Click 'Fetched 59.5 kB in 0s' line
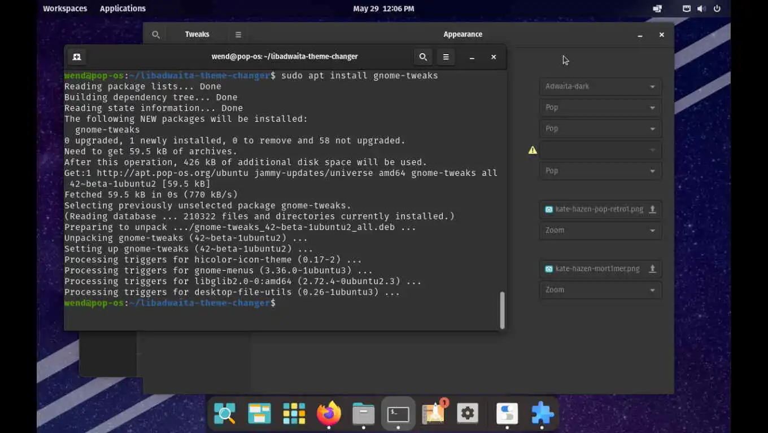Image resolution: width=768 pixels, height=433 pixels. (x=151, y=195)
